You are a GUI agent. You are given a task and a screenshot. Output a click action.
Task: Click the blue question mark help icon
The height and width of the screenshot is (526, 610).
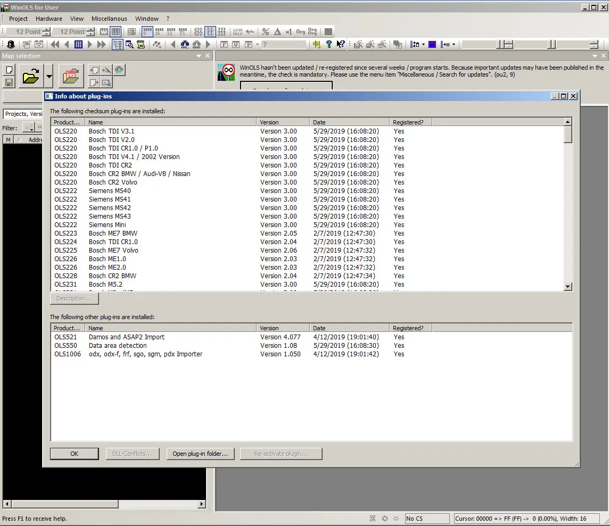click(329, 44)
